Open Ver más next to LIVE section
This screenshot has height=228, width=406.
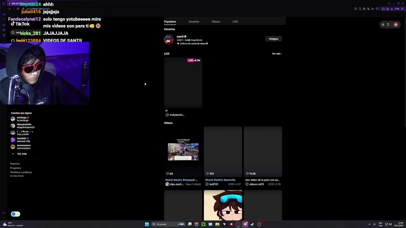(x=277, y=54)
